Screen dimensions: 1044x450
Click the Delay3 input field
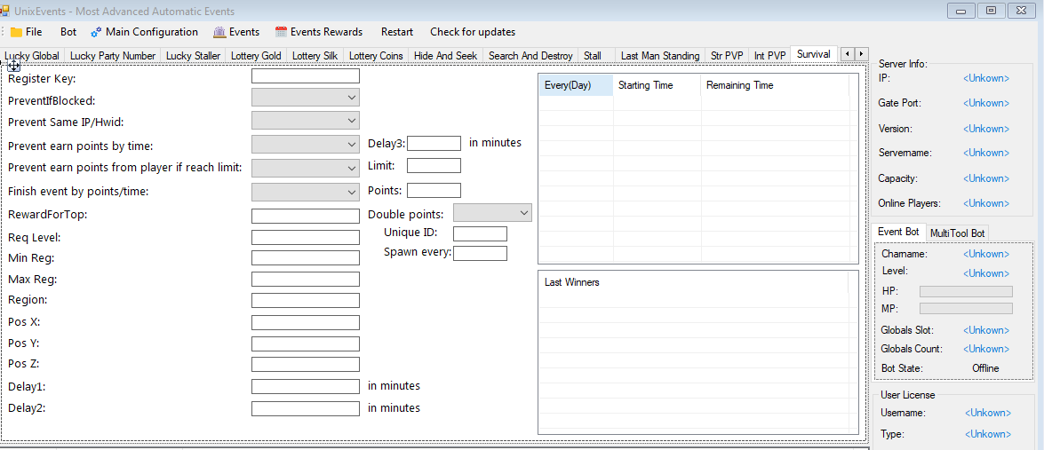click(x=434, y=143)
